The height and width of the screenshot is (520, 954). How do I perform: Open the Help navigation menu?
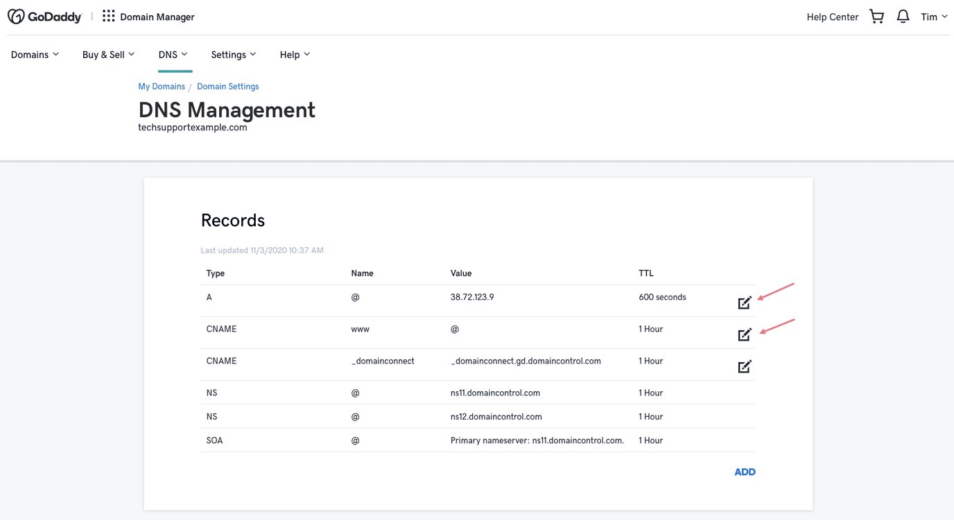point(295,55)
